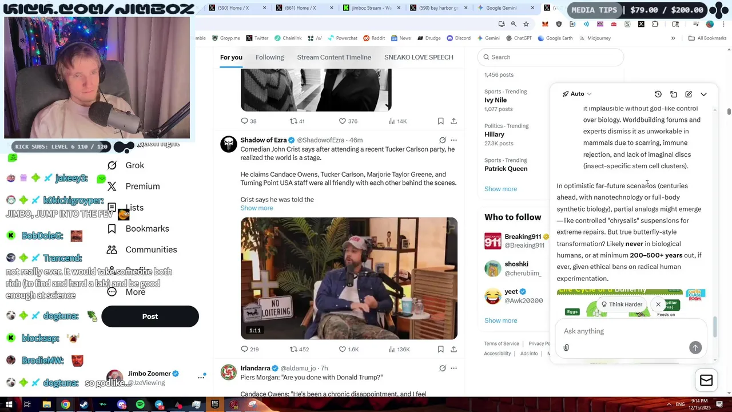Click Think Harder suggestion
This screenshot has width=732, height=412.
pyautogui.click(x=622, y=304)
